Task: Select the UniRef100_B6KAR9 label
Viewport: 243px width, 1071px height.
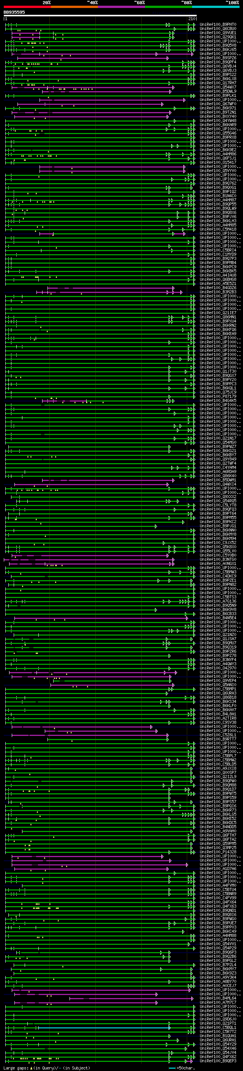Action: click(218, 125)
